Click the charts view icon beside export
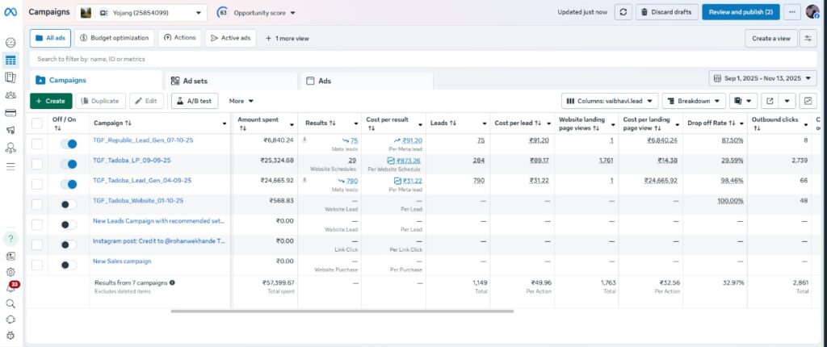 pos(808,101)
